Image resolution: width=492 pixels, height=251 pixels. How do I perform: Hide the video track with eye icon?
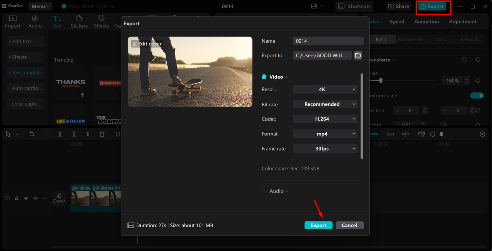coord(26,198)
